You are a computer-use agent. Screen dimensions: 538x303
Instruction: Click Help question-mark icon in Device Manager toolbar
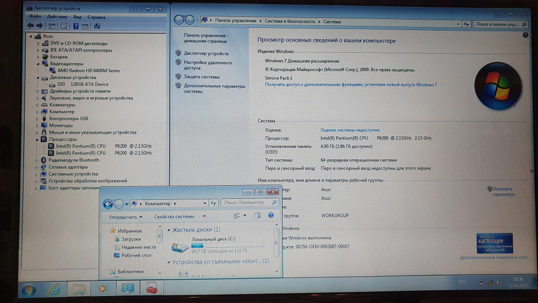76,26
